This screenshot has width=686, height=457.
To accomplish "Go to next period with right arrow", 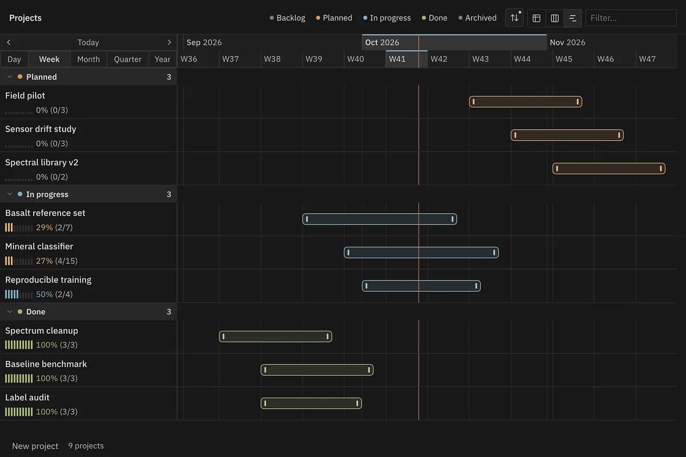I will pyautogui.click(x=169, y=42).
